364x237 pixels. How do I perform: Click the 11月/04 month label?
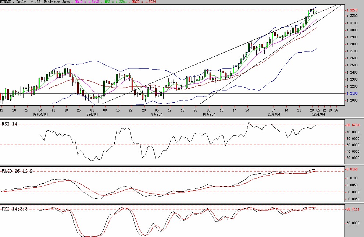(274, 114)
